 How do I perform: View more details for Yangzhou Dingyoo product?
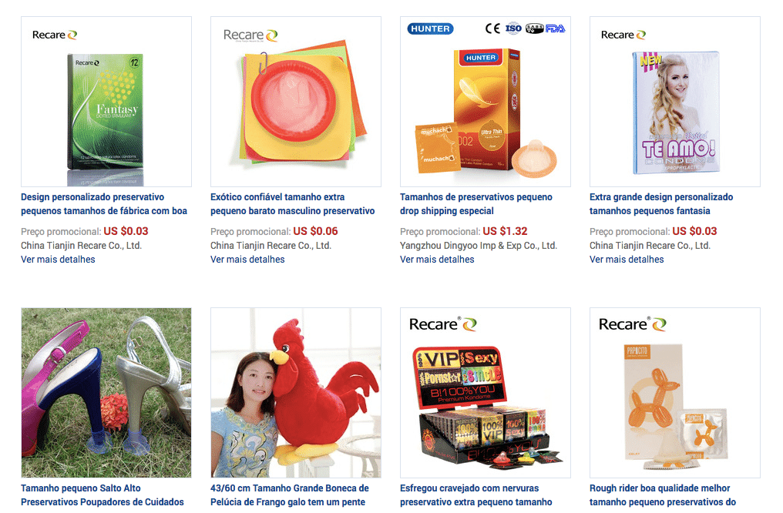[437, 260]
